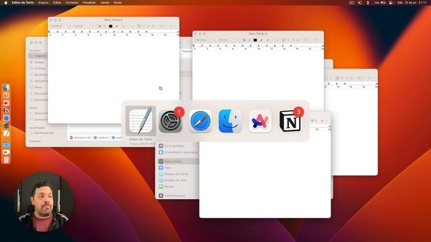Viewport: 431px width, 242px height.
Task: Open list style dropdown in Sem Título 2
Action: tap(172, 26)
